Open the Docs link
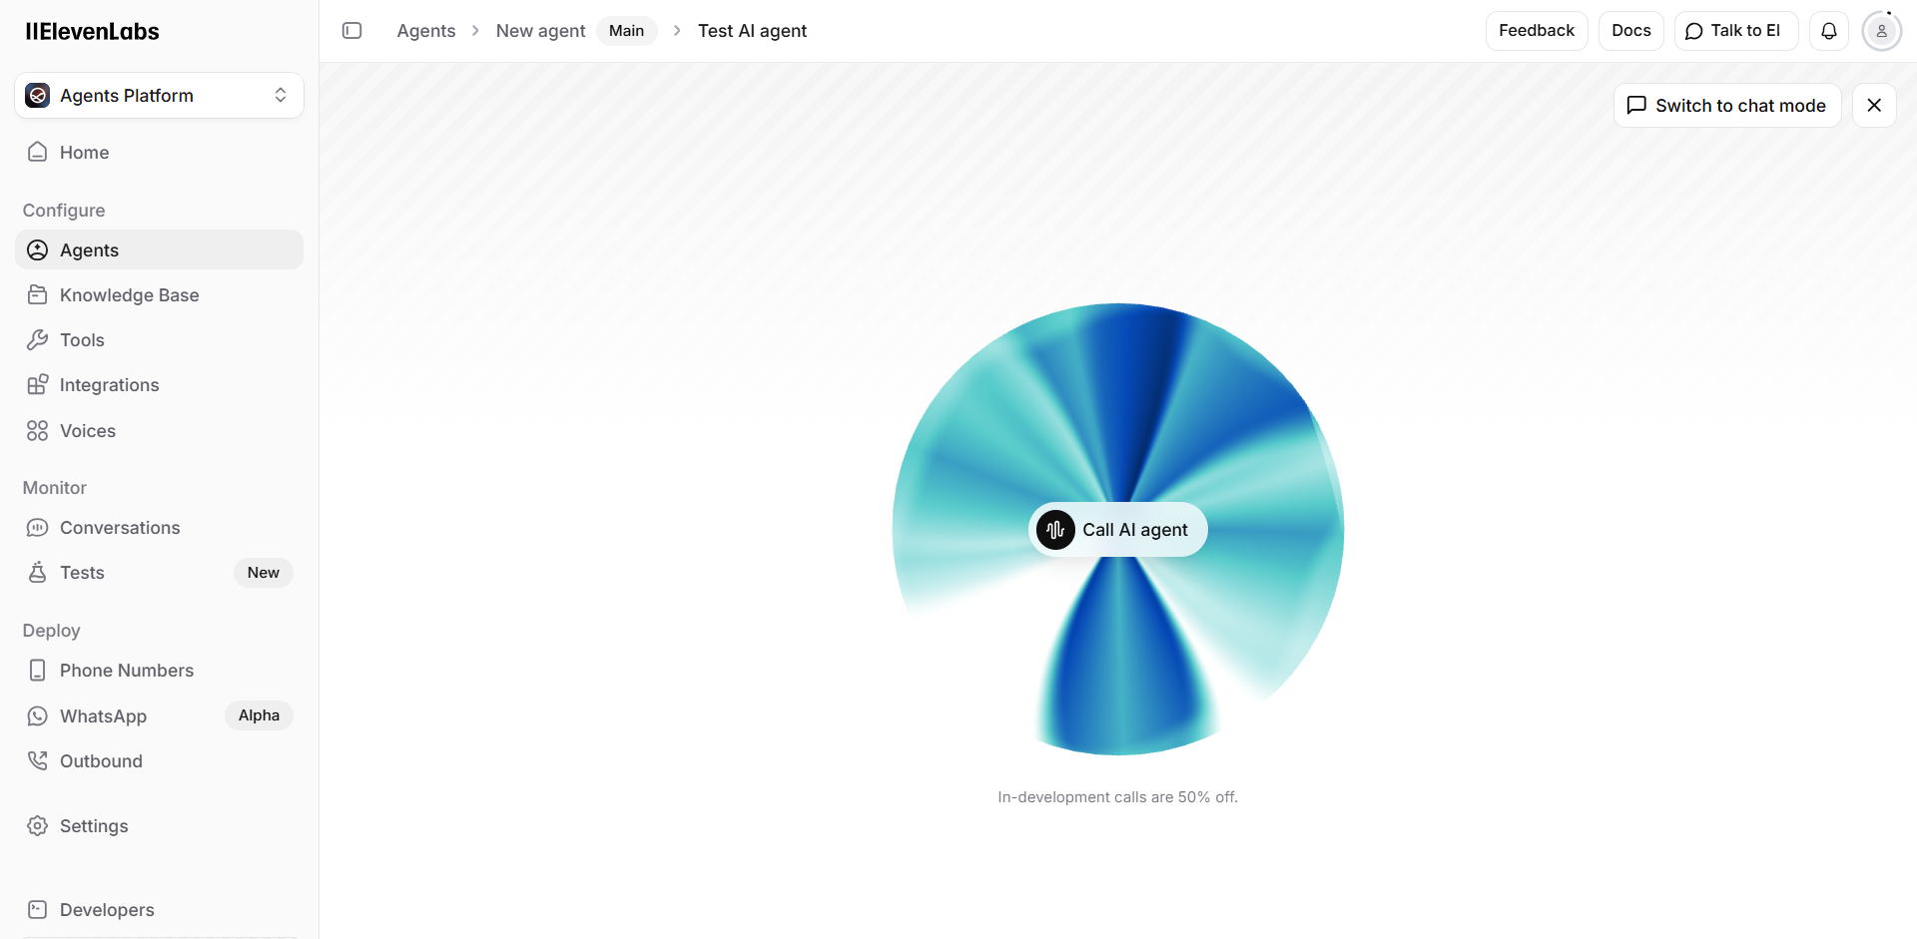This screenshot has width=1917, height=939. coord(1630,31)
